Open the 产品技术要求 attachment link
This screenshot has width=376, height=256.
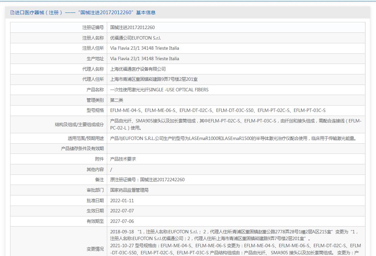[123, 159]
